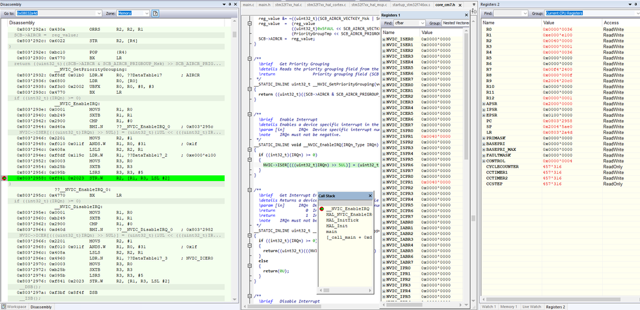Close the Call Stack window
The image size is (640, 310).
point(370,196)
